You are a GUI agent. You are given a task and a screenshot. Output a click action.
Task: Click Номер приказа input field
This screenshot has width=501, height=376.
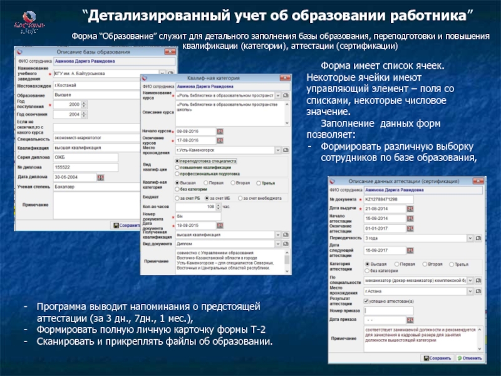389,310
